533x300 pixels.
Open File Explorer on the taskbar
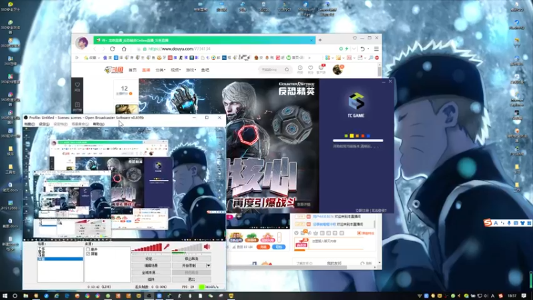tap(26, 296)
